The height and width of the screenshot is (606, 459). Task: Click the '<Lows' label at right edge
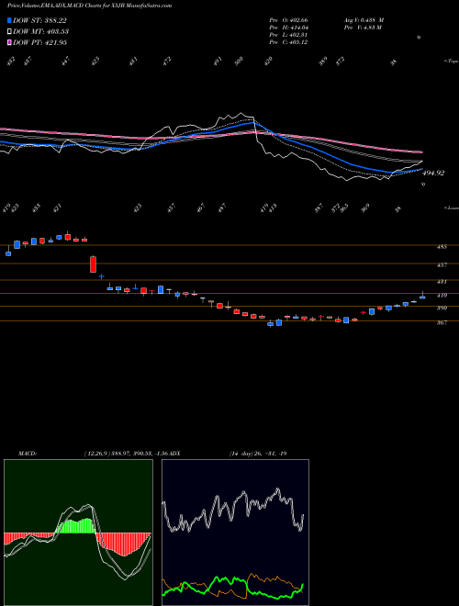[x=451, y=208]
